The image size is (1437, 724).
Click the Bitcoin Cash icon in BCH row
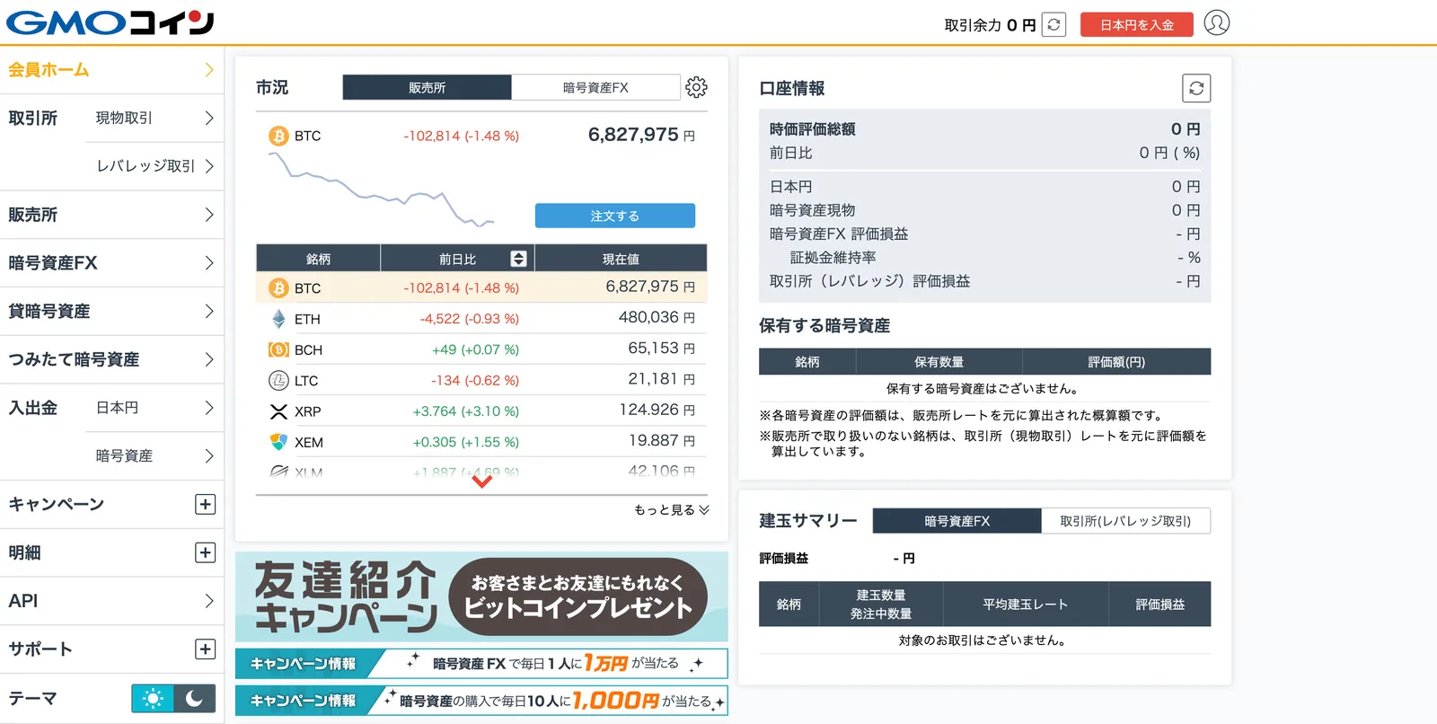pos(278,349)
